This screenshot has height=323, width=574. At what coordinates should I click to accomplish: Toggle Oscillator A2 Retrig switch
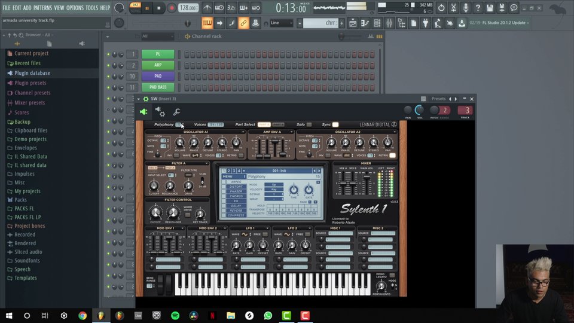pos(392,156)
